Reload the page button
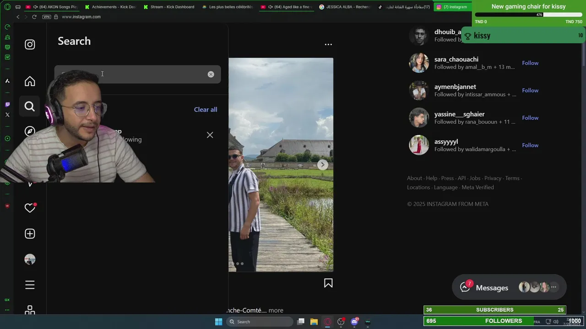Image resolution: width=586 pixels, height=329 pixels. pos(34,17)
